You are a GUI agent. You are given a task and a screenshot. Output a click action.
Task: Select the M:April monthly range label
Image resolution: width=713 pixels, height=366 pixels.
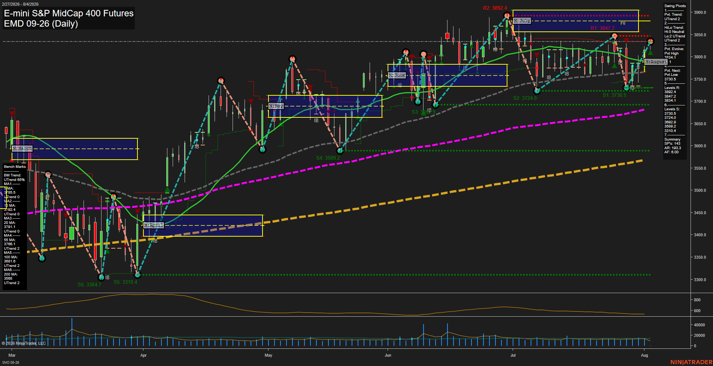tap(154, 225)
